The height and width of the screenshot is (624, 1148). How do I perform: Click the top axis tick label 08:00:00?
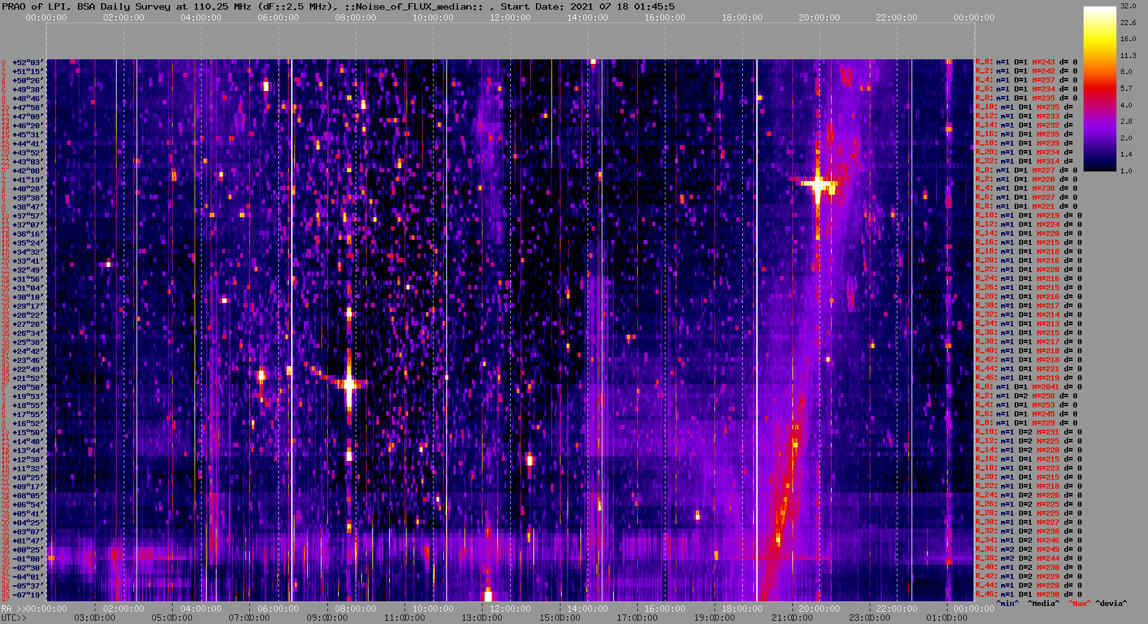[356, 17]
